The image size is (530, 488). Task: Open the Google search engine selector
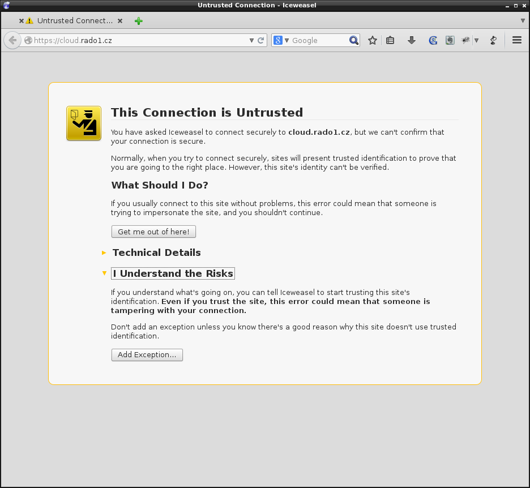(281, 40)
